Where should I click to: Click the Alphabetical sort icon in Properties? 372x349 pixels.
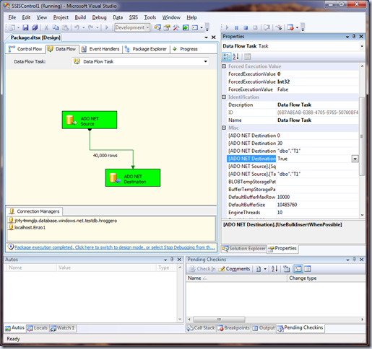tap(235, 57)
